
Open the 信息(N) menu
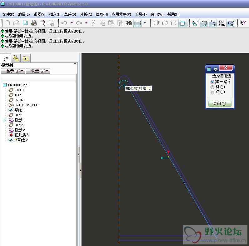click(x=102, y=14)
